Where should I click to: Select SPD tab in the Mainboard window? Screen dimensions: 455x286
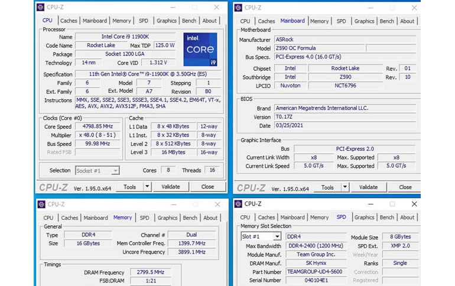point(342,21)
